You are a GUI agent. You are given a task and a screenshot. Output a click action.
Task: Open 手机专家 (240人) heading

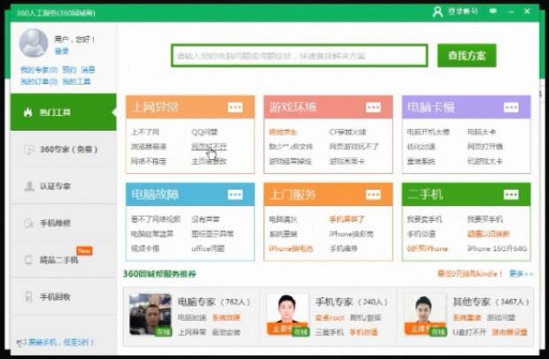point(352,302)
